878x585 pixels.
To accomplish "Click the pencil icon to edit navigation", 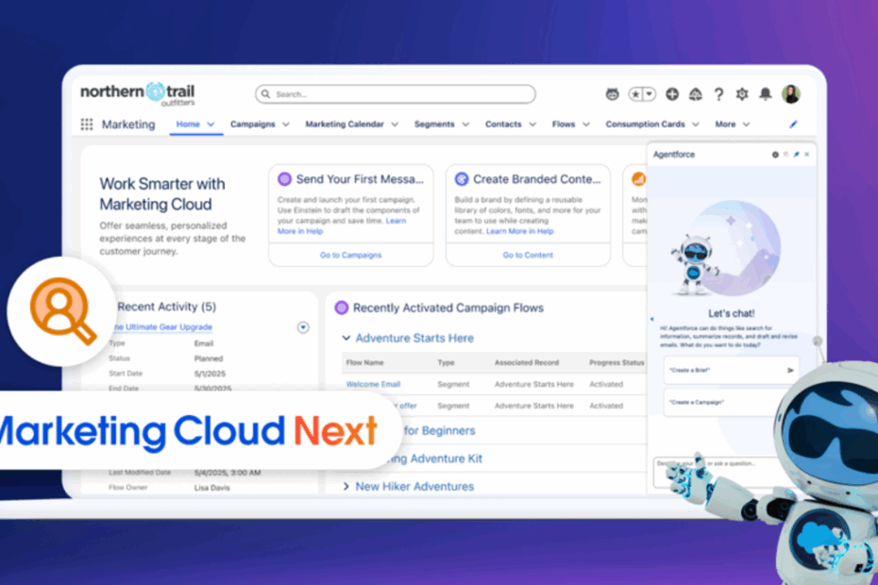I will coord(793,125).
